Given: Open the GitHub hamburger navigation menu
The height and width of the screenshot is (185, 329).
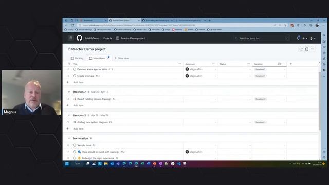Looking at the screenshot, I should point(71,38).
